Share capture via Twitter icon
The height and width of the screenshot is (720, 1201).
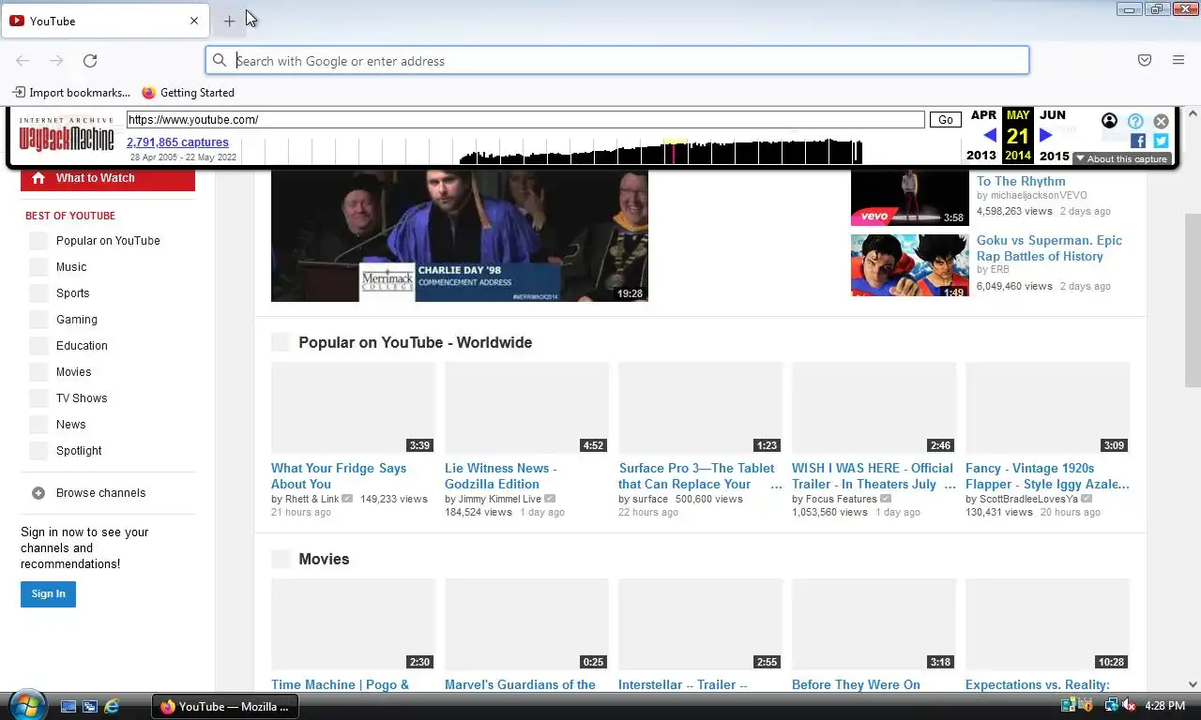point(1161,141)
